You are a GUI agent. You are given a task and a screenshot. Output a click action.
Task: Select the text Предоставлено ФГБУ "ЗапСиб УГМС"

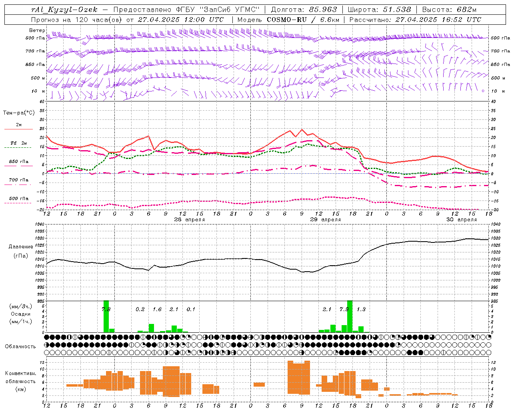point(187,10)
